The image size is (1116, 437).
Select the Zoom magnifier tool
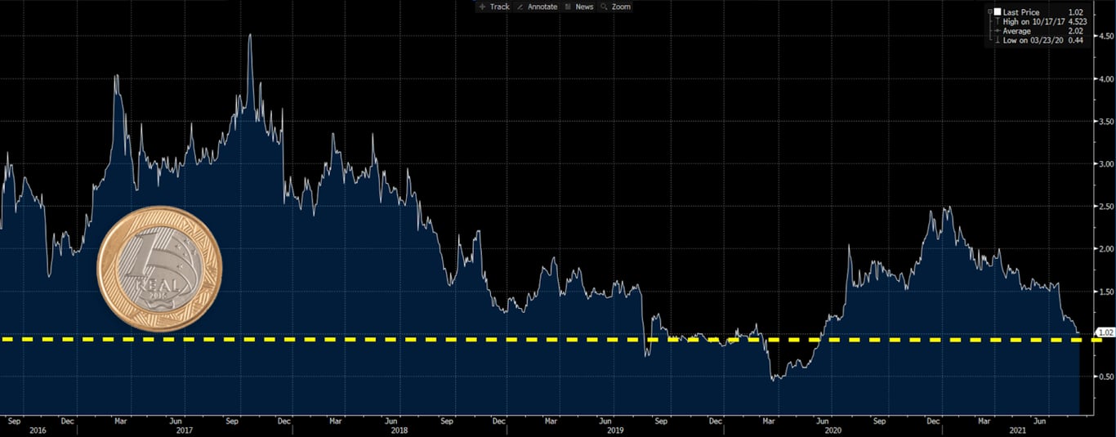click(616, 7)
